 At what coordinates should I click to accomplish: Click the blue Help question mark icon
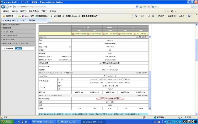(189, 16)
